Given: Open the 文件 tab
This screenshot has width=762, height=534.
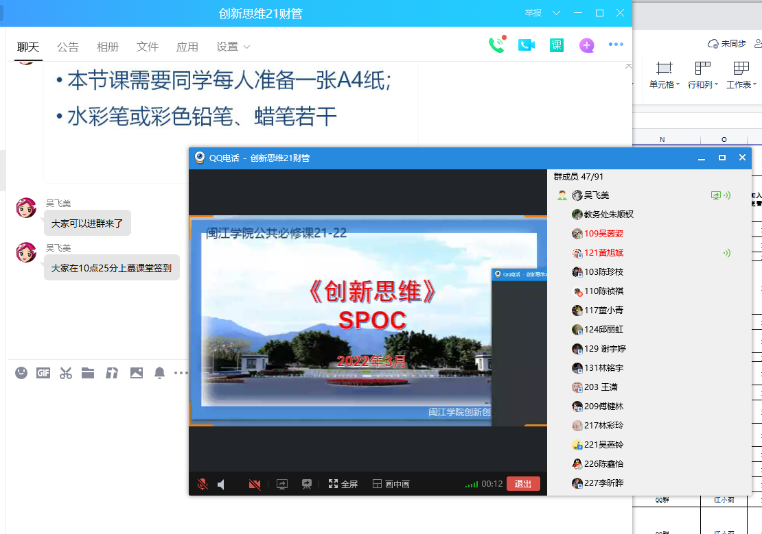Looking at the screenshot, I should tap(148, 47).
